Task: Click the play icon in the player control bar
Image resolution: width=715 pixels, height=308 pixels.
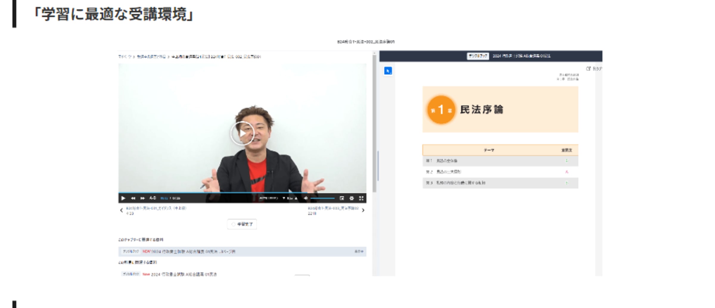Action: tap(123, 198)
